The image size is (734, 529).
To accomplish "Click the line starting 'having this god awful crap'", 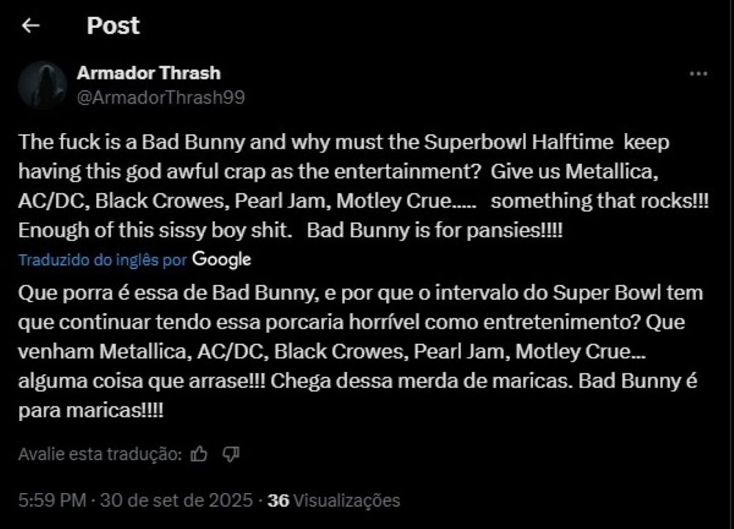I will 338,171.
